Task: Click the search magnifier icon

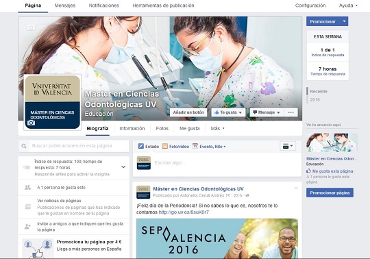Action: [24, 146]
